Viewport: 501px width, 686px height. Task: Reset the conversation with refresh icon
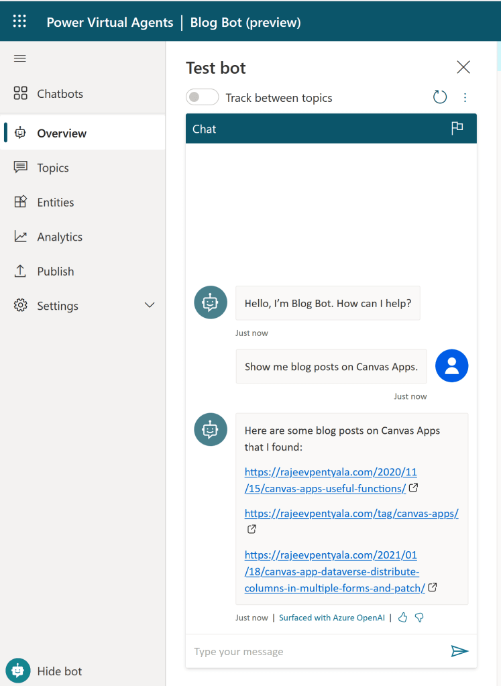440,98
